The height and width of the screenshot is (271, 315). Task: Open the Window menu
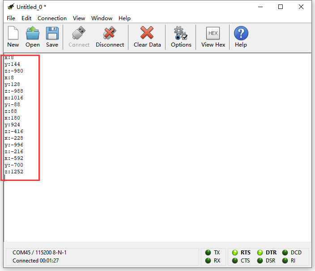point(102,18)
